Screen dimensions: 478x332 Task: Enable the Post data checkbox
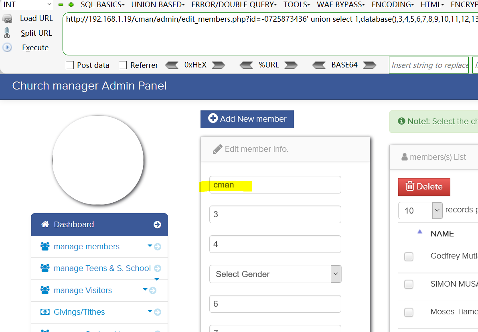pyautogui.click(x=70, y=65)
